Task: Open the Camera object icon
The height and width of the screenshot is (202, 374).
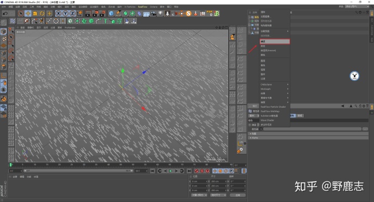Action: click(x=153, y=13)
